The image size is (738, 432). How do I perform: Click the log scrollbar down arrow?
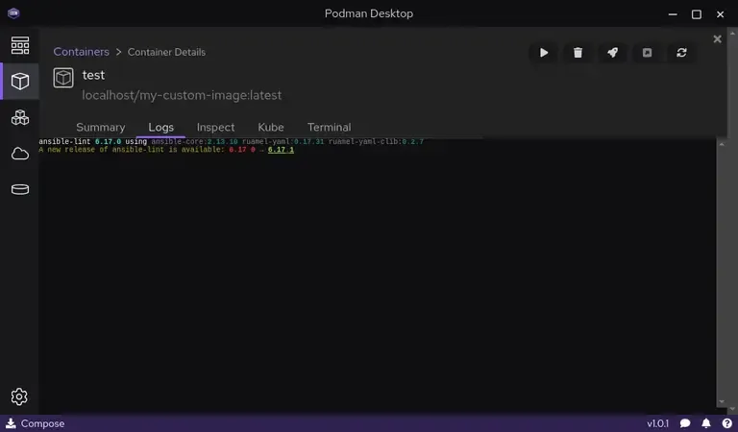(x=721, y=402)
